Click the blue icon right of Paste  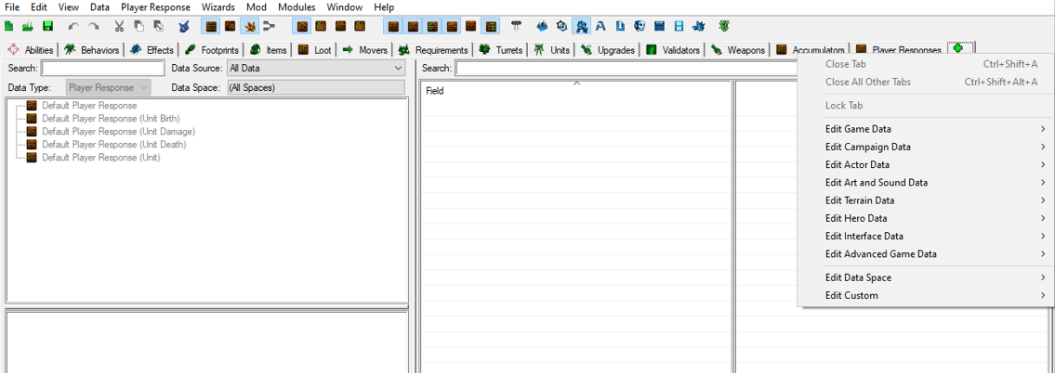point(184,27)
